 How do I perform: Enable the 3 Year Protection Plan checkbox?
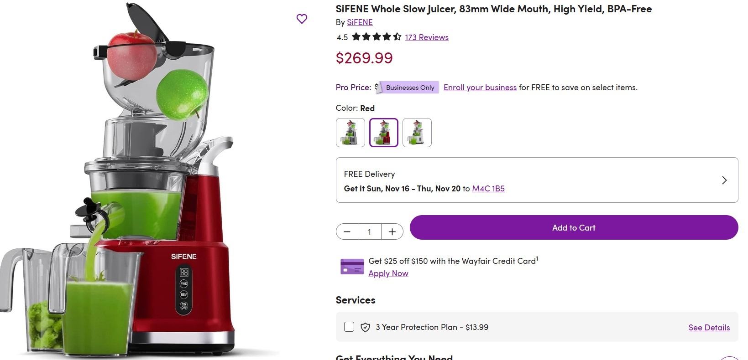pos(349,327)
